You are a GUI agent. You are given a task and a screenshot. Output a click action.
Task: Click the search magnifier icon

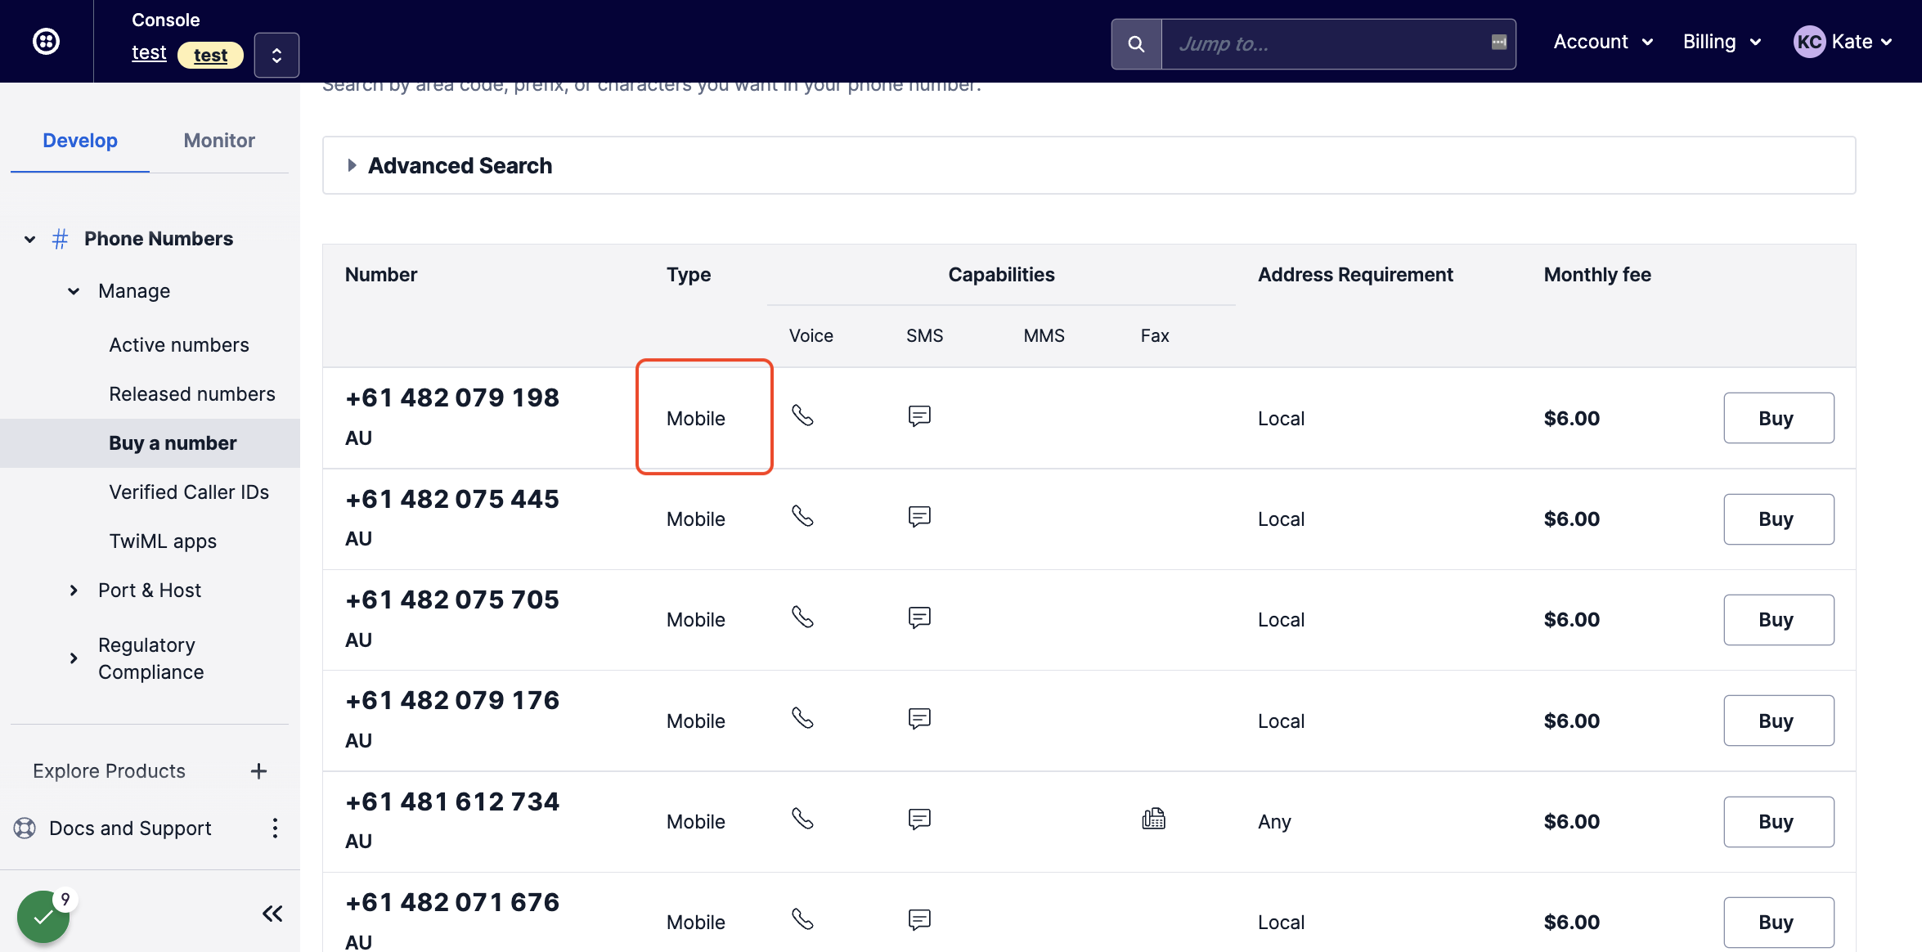[x=1136, y=44]
